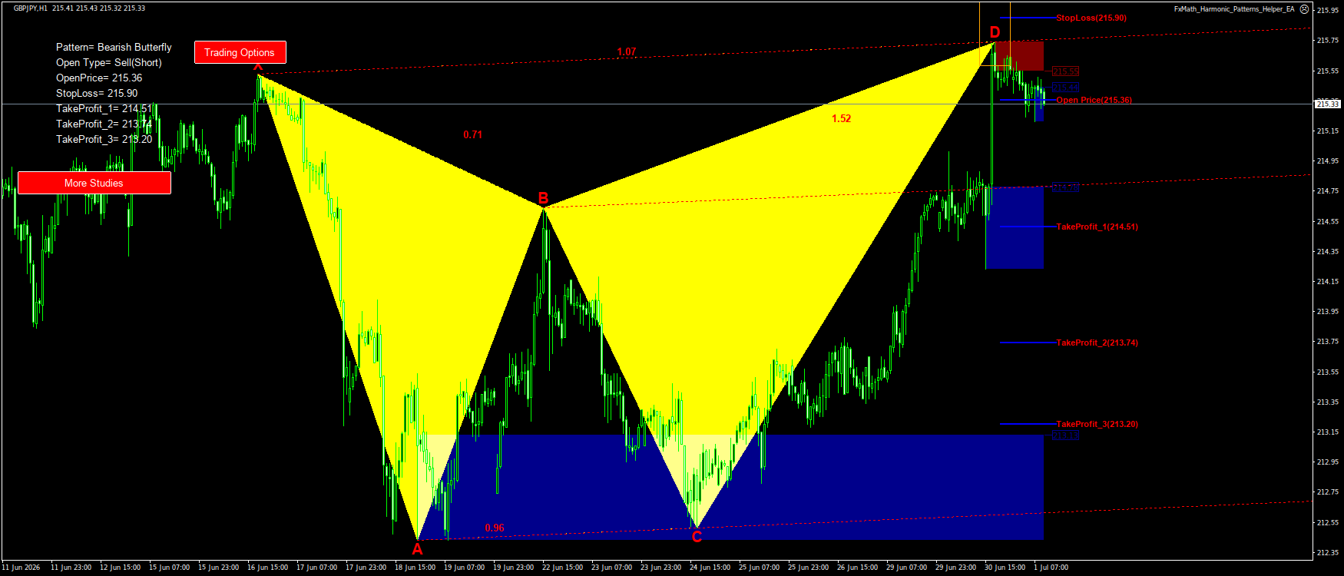Click the 212.35 price axis label
This screenshot has height=576, width=1344.
click(x=1328, y=553)
